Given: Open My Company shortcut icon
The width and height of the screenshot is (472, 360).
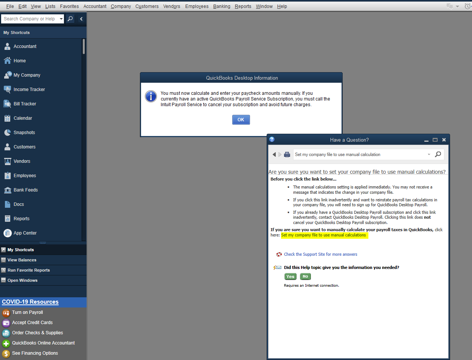Looking at the screenshot, I should 7,75.
